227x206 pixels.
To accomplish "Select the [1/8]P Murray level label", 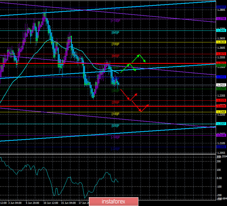I will click(116, 114).
